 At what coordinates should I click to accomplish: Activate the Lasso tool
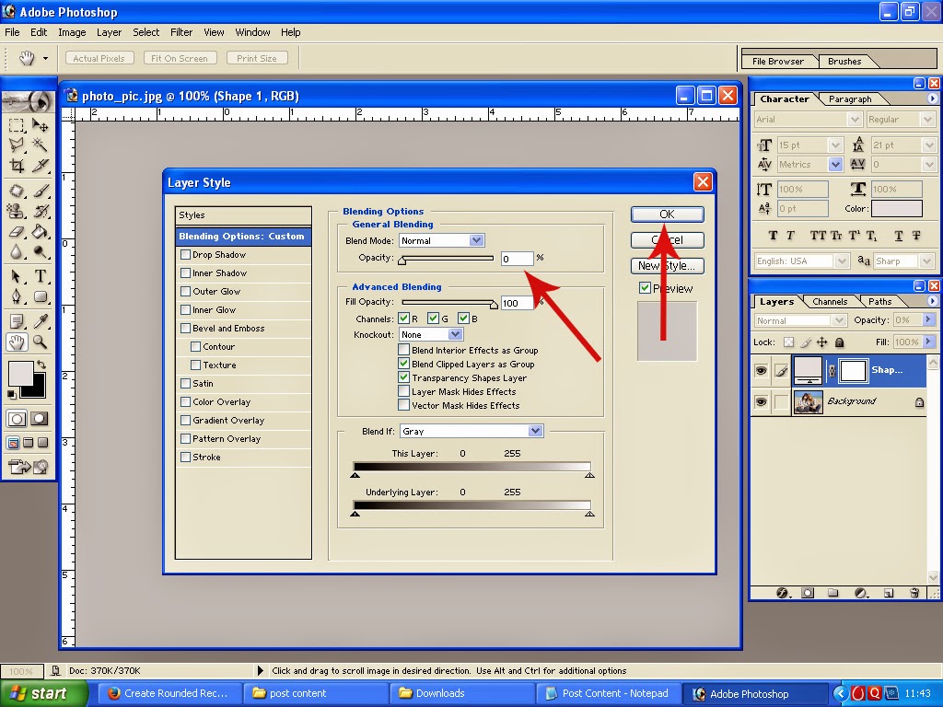16,145
